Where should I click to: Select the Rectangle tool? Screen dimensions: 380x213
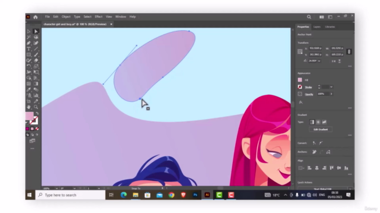29,54
